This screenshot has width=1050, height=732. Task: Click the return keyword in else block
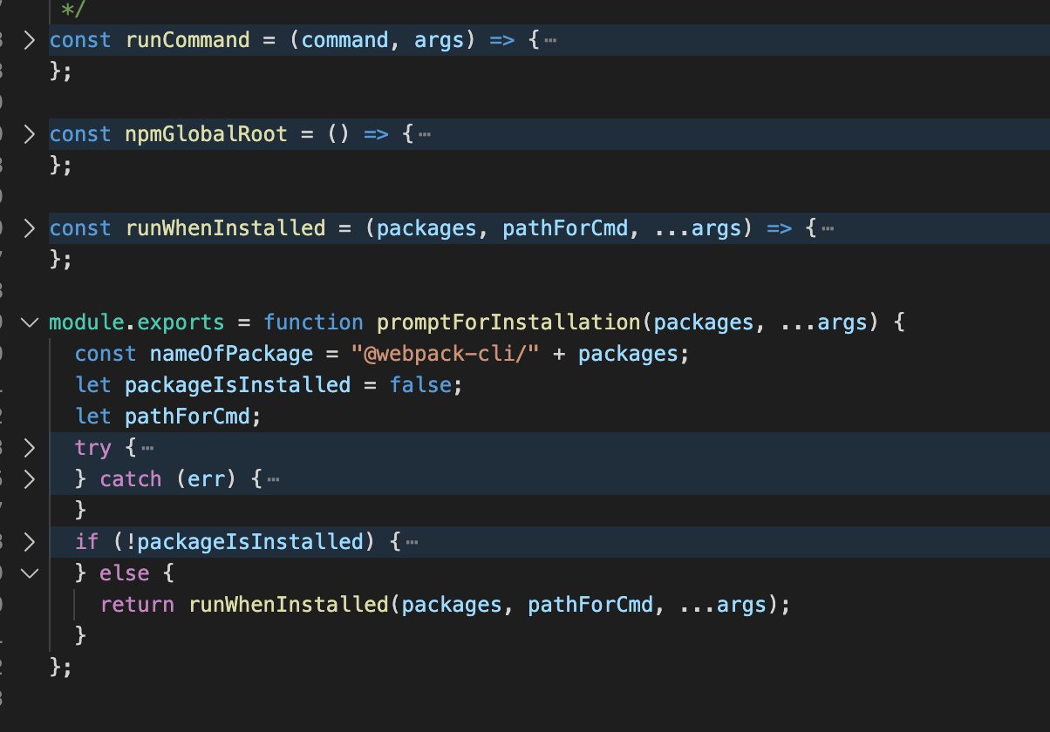click(x=137, y=605)
